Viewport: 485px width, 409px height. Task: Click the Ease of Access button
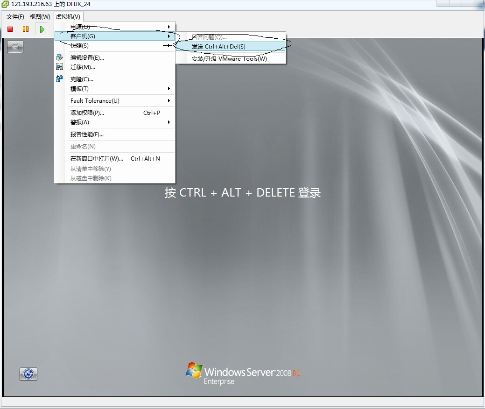pos(28,374)
